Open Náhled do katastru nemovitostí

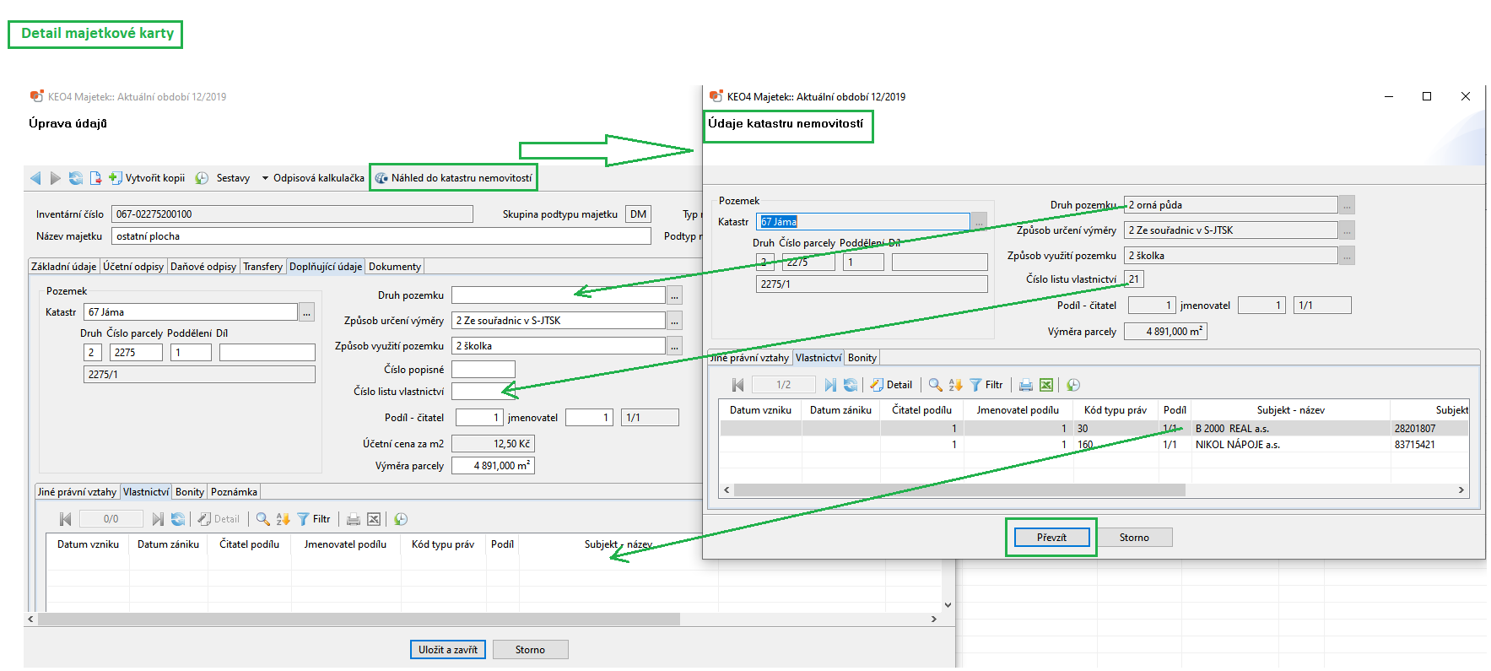coord(454,178)
